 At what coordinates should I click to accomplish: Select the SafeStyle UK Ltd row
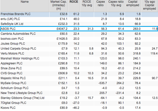(79, 24)
